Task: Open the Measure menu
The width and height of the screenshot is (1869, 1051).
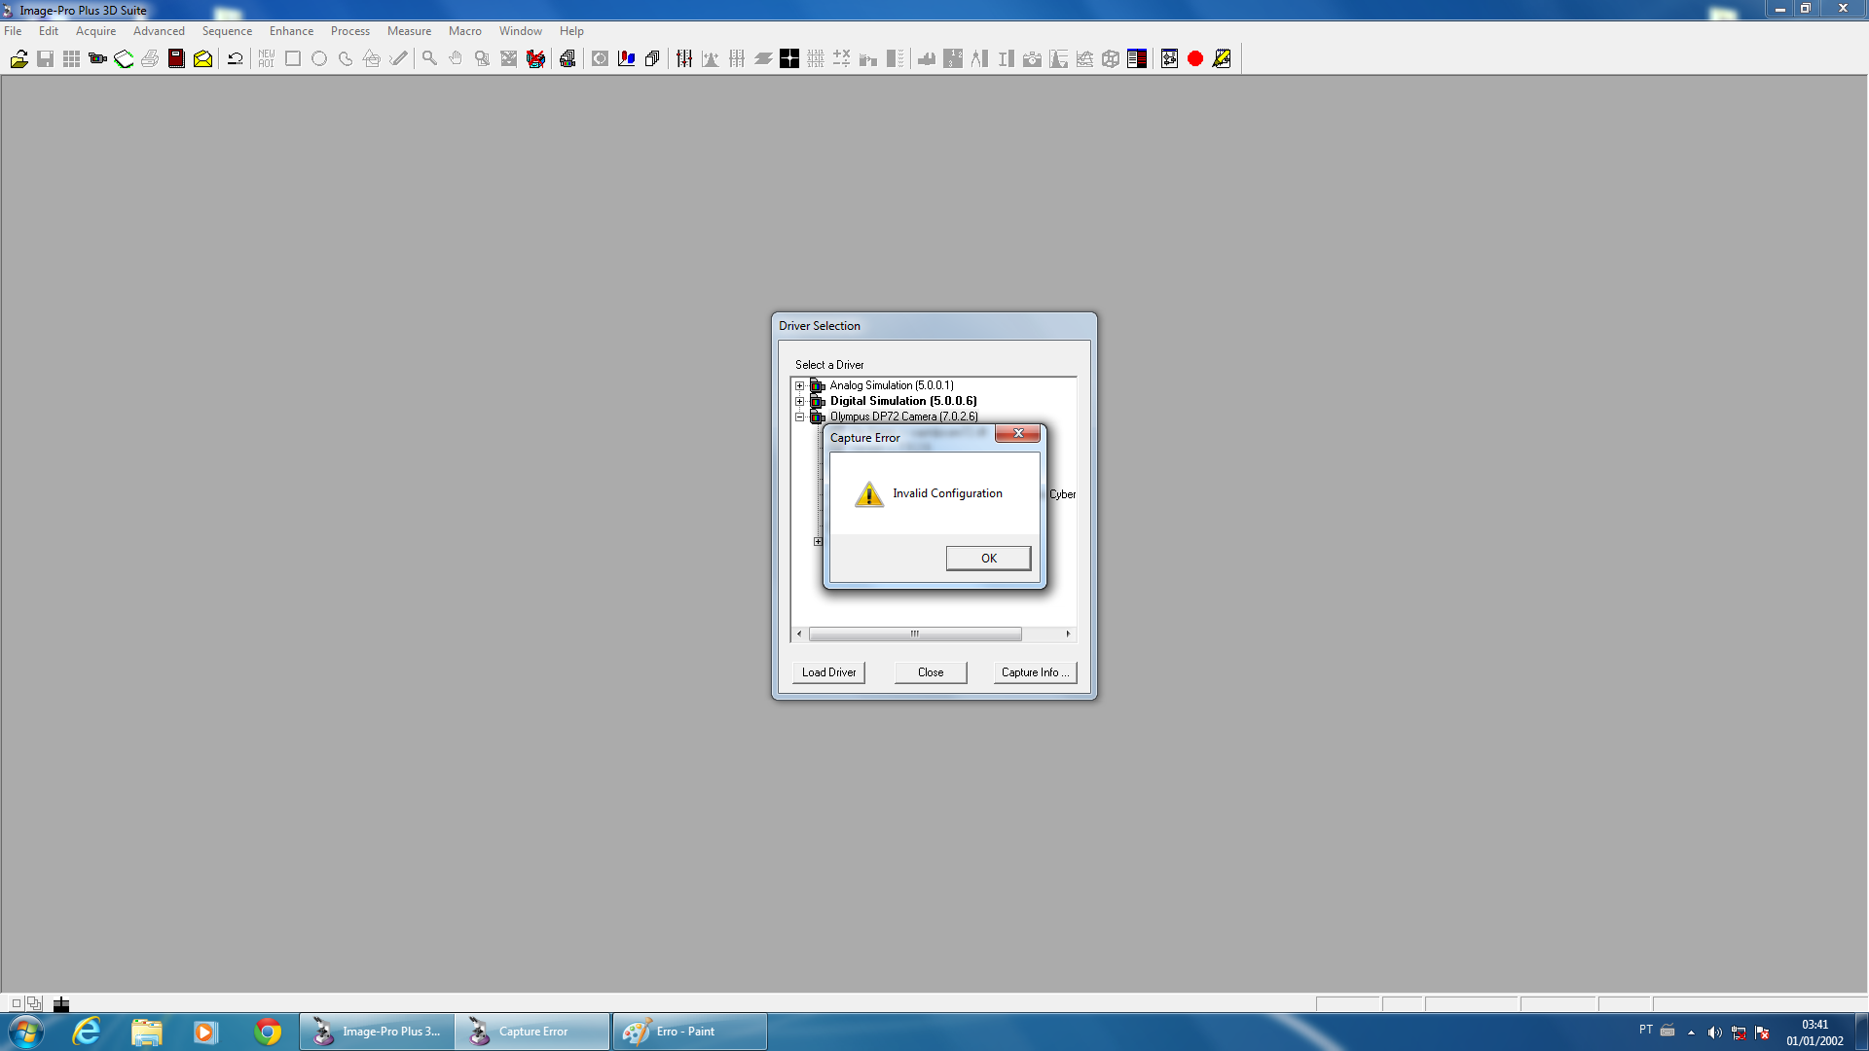Action: click(409, 31)
